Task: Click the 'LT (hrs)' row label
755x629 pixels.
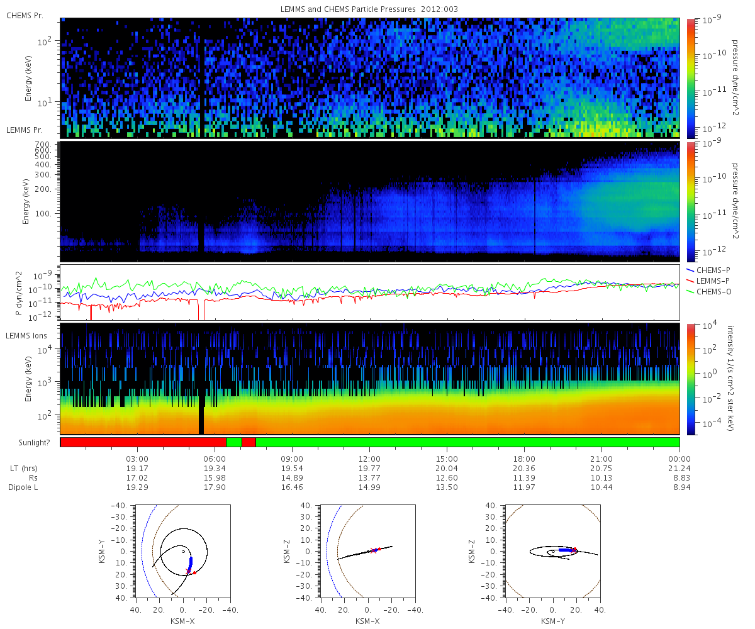Action: click(24, 469)
